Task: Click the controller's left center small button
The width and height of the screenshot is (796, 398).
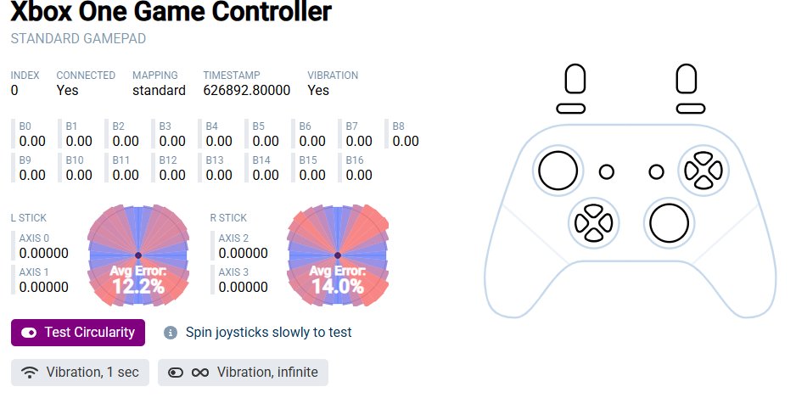Action: [606, 171]
